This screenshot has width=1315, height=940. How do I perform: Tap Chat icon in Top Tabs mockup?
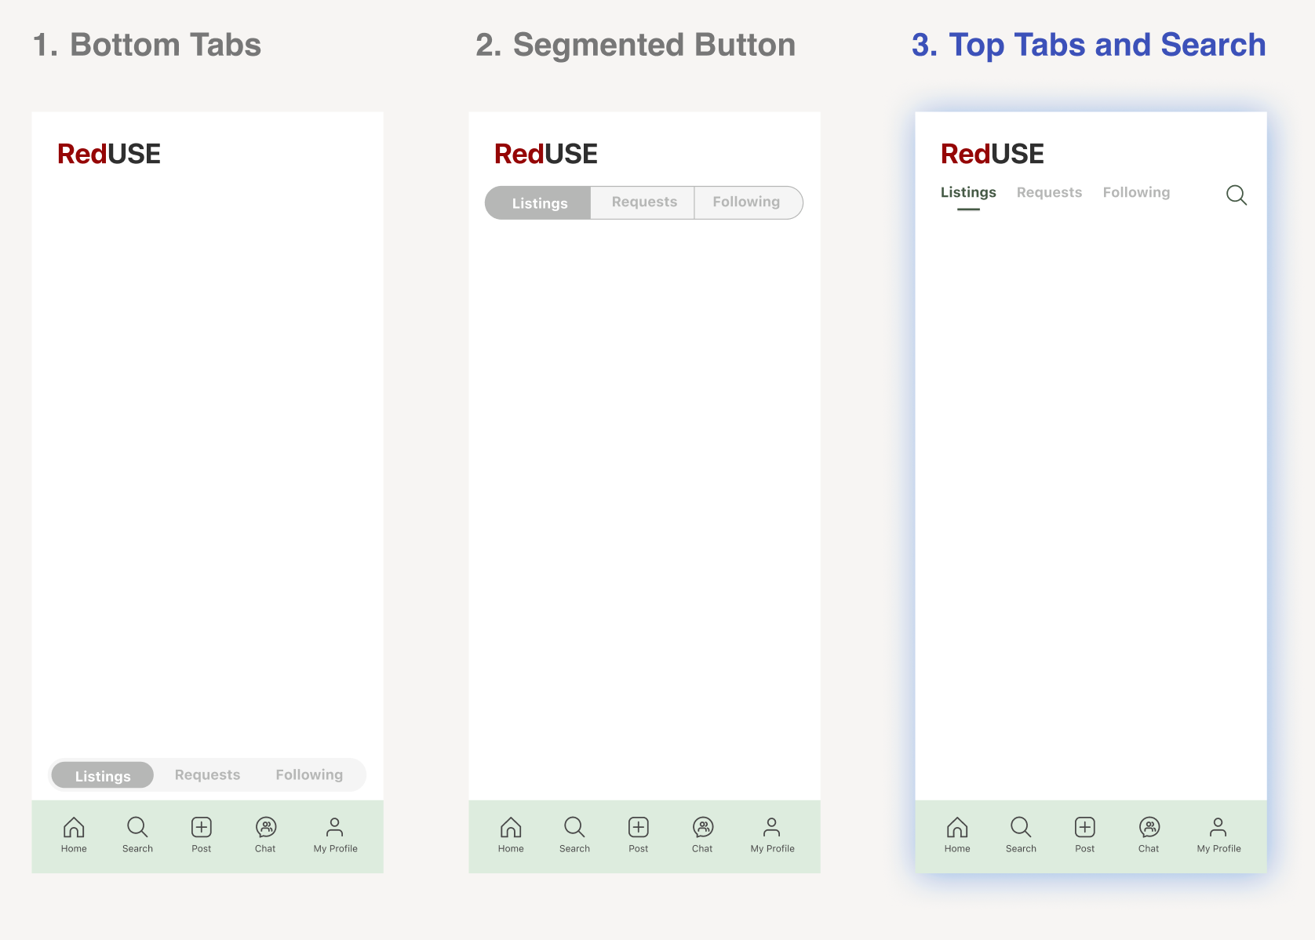coord(1149,828)
